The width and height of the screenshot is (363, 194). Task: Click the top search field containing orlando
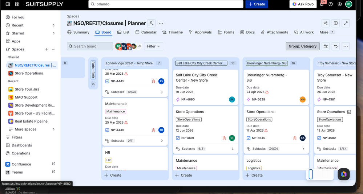tap(166, 4)
